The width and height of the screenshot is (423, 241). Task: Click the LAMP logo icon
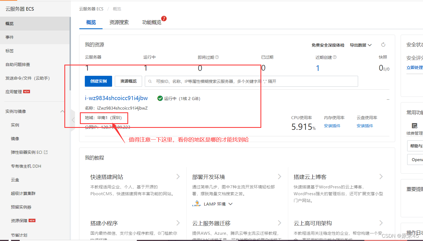point(196,204)
